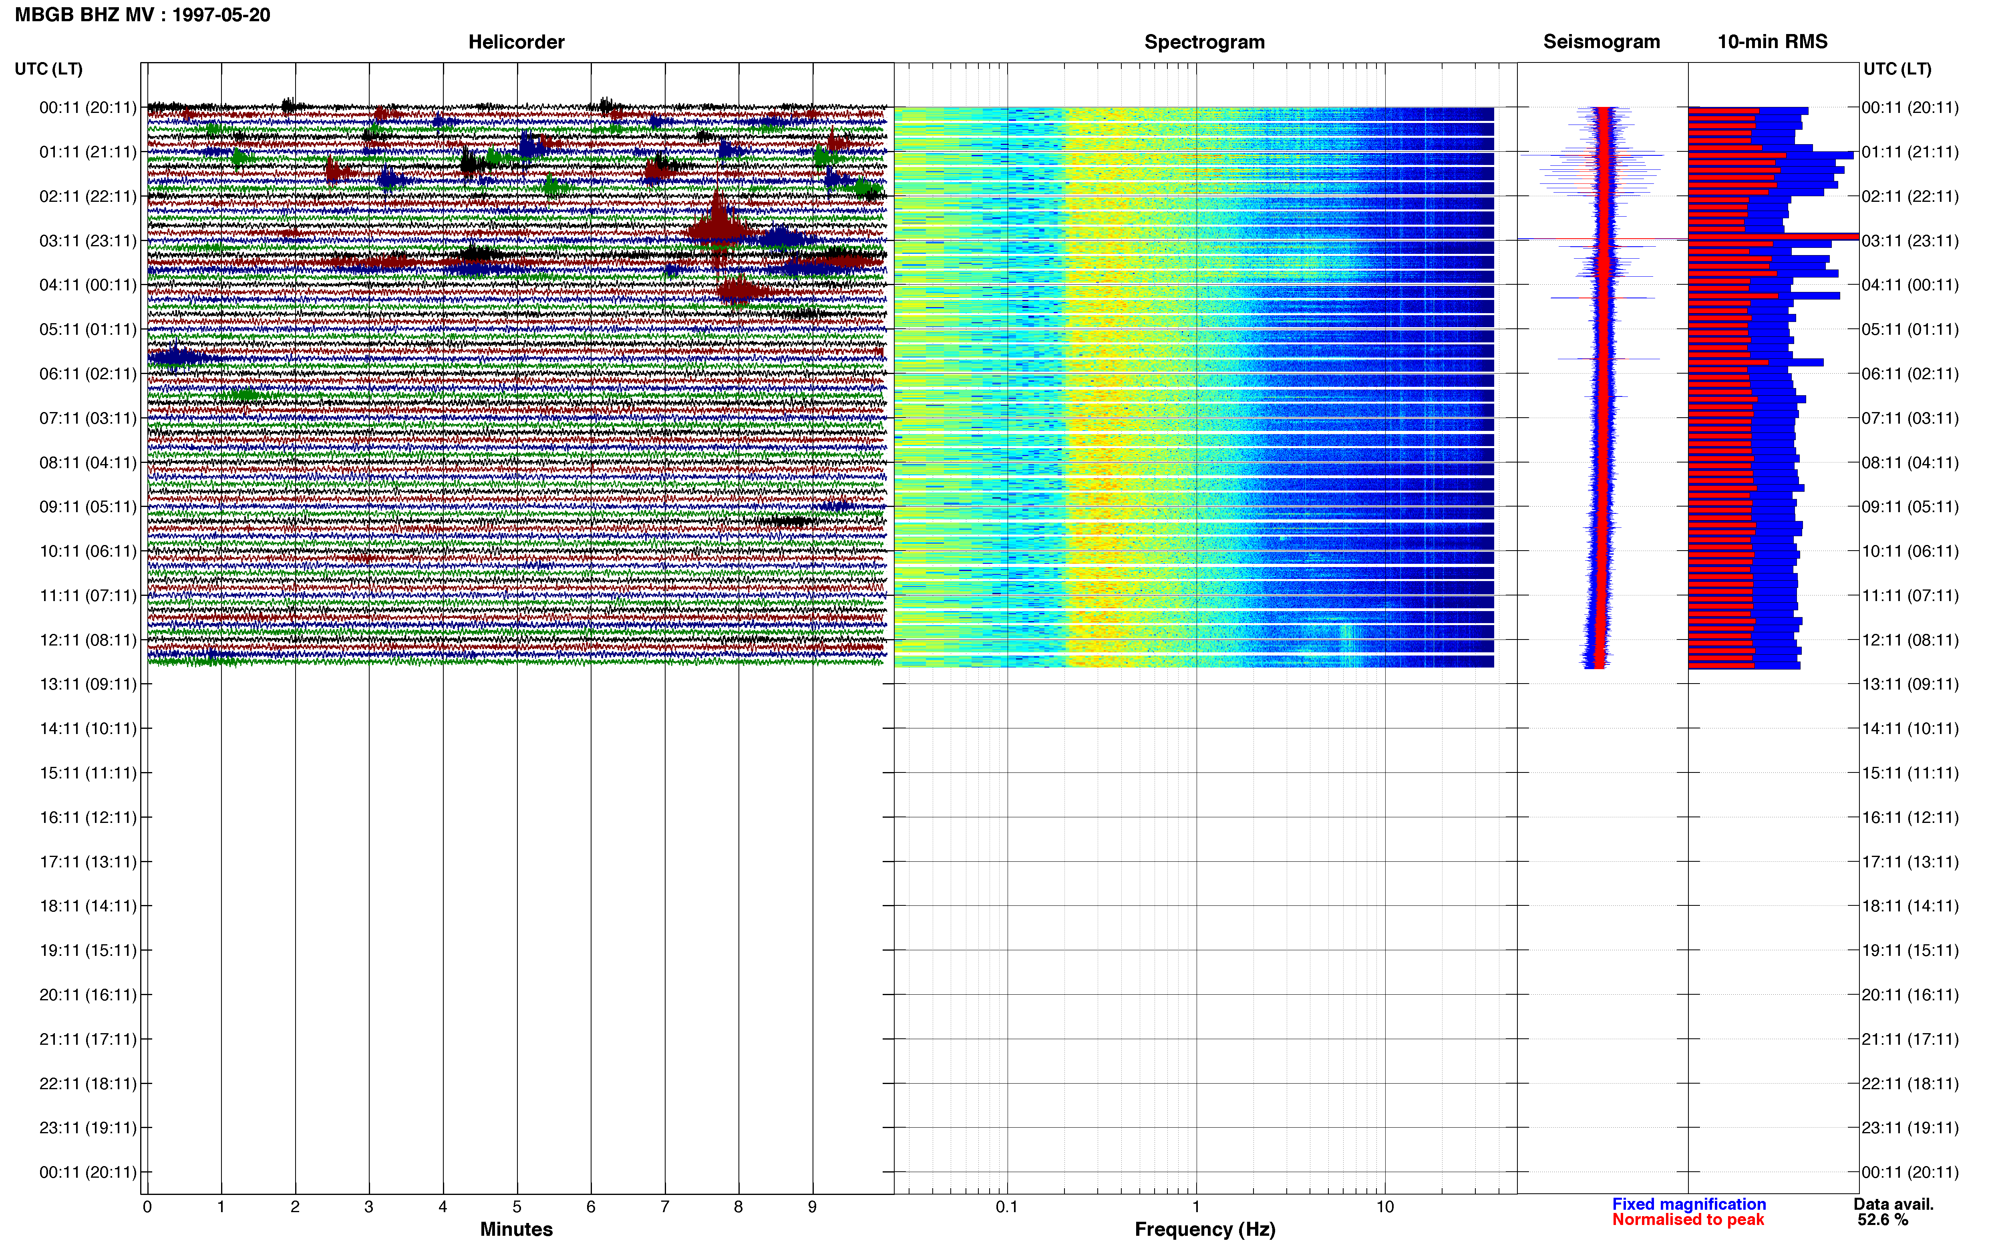Click the Data avail. label
This screenshot has height=1257, width=2010.
tap(1893, 1204)
